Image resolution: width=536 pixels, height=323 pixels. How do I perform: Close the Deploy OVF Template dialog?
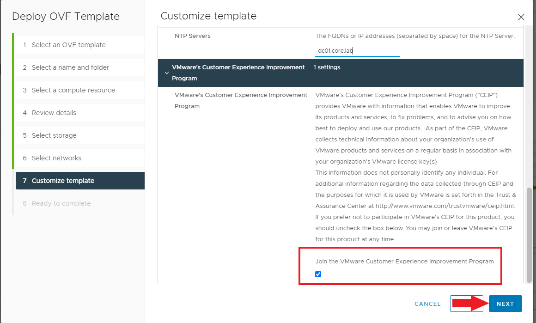tap(521, 17)
